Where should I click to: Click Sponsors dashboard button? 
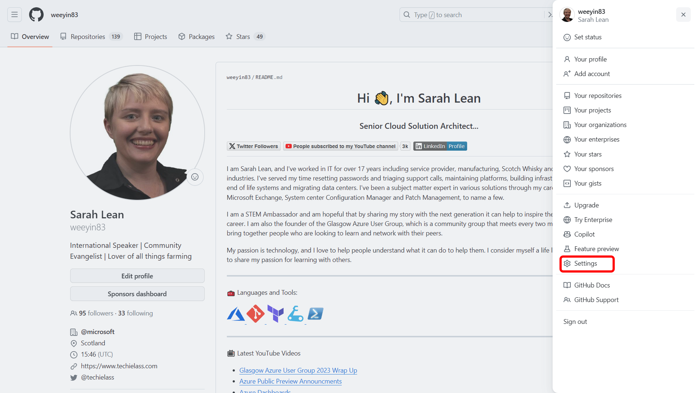[x=137, y=293]
